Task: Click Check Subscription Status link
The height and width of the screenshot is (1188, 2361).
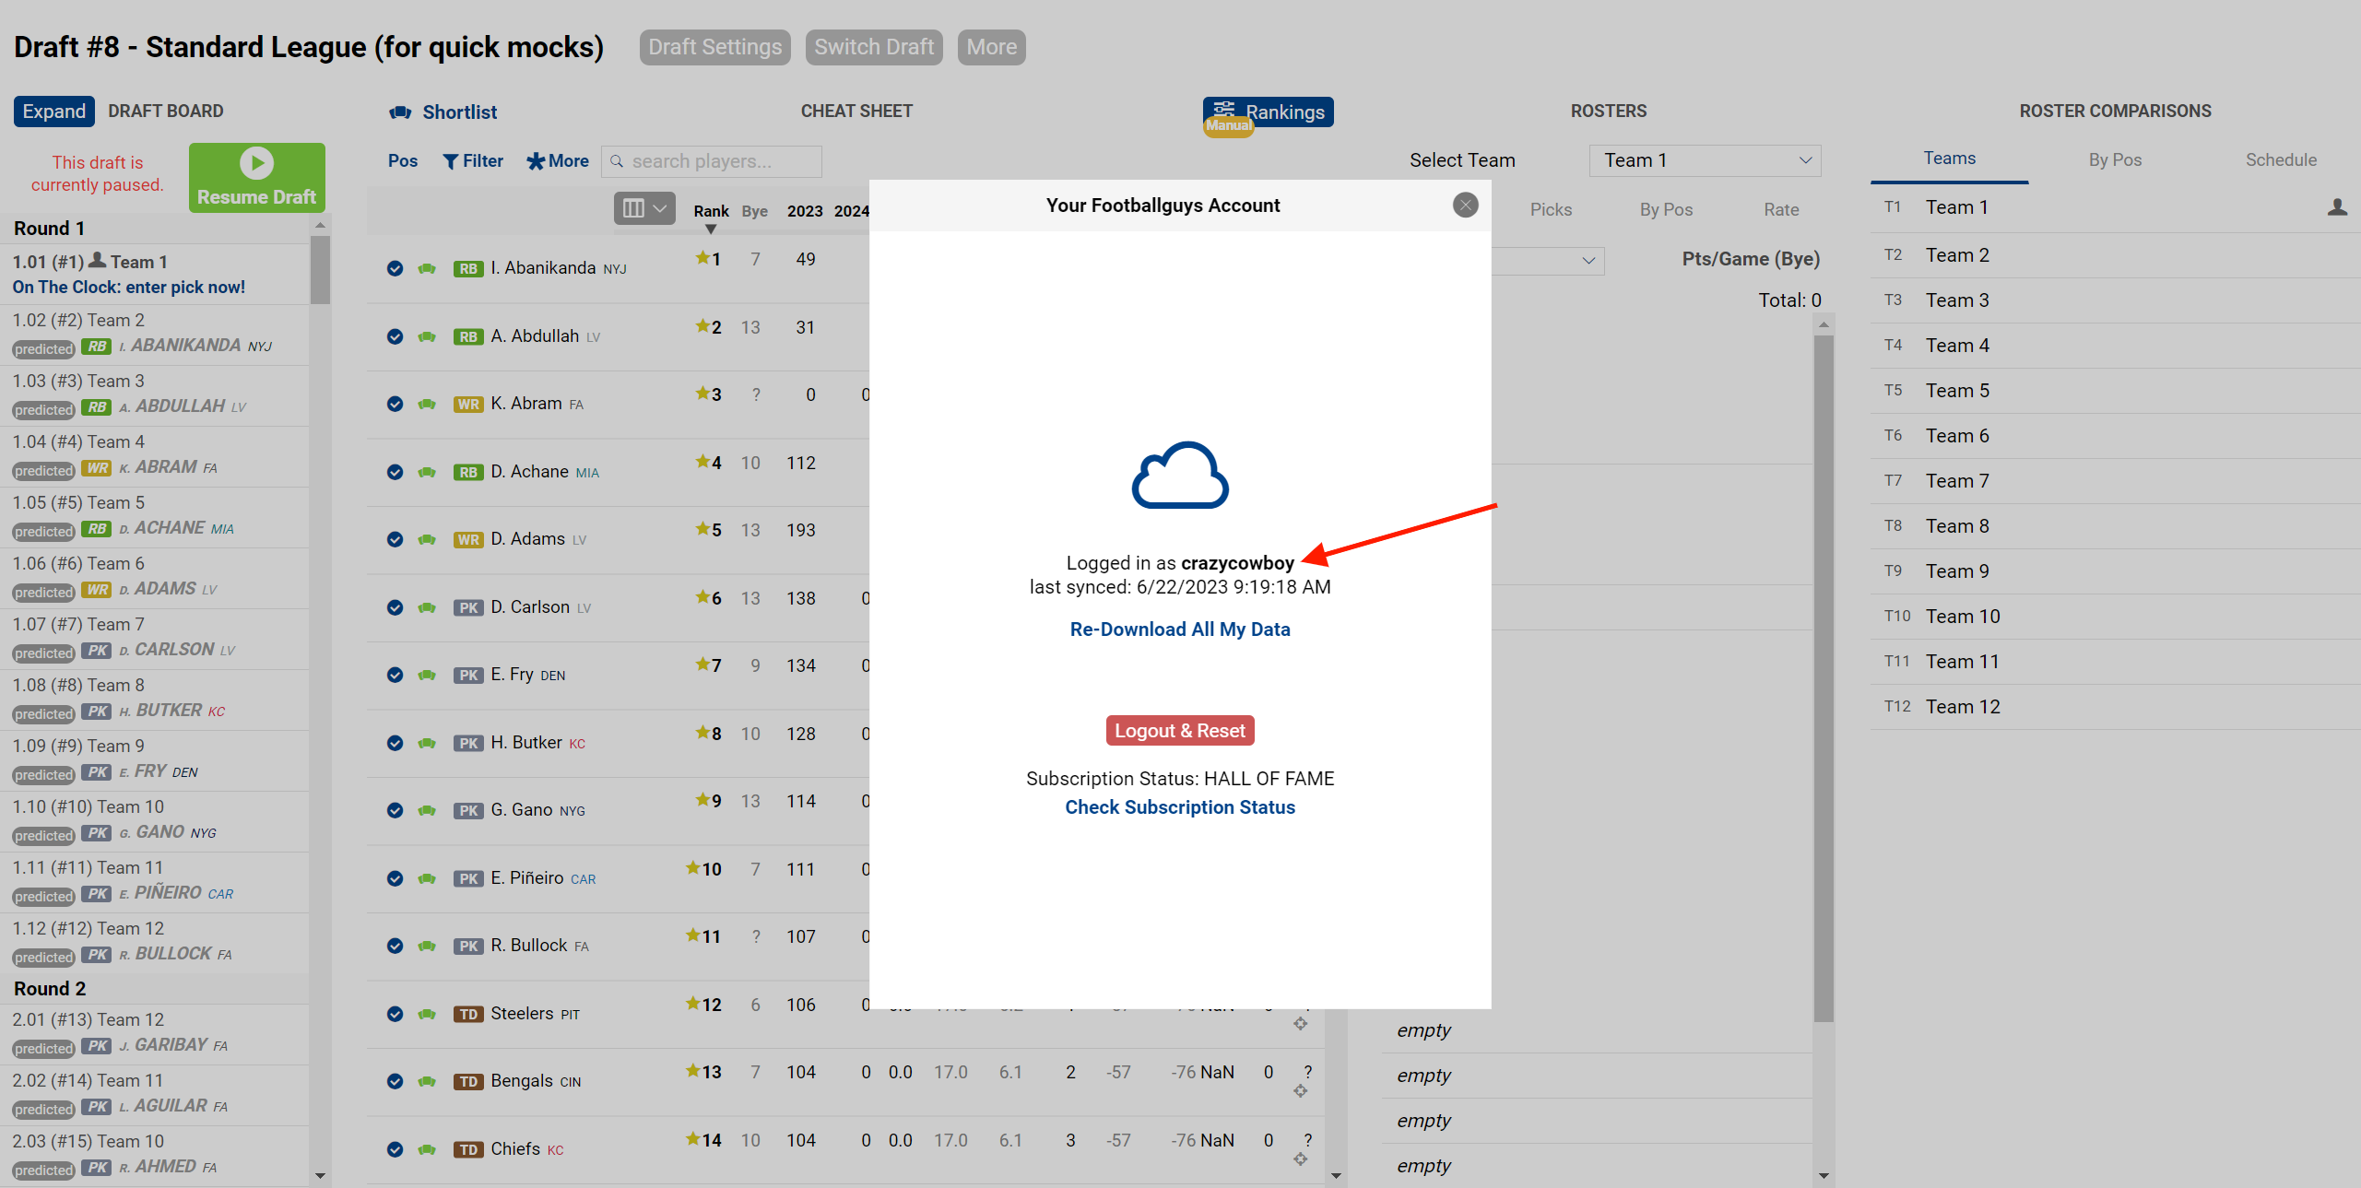Action: pos(1180,807)
